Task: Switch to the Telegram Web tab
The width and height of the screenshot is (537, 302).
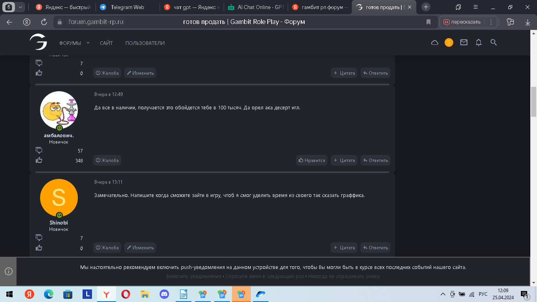Action: tap(127, 7)
